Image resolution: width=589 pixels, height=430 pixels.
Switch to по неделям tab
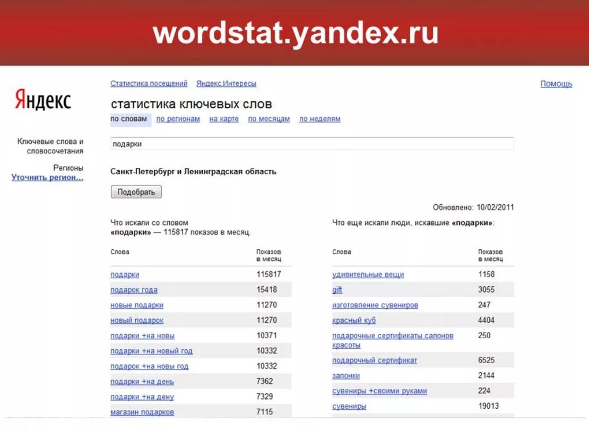point(319,119)
